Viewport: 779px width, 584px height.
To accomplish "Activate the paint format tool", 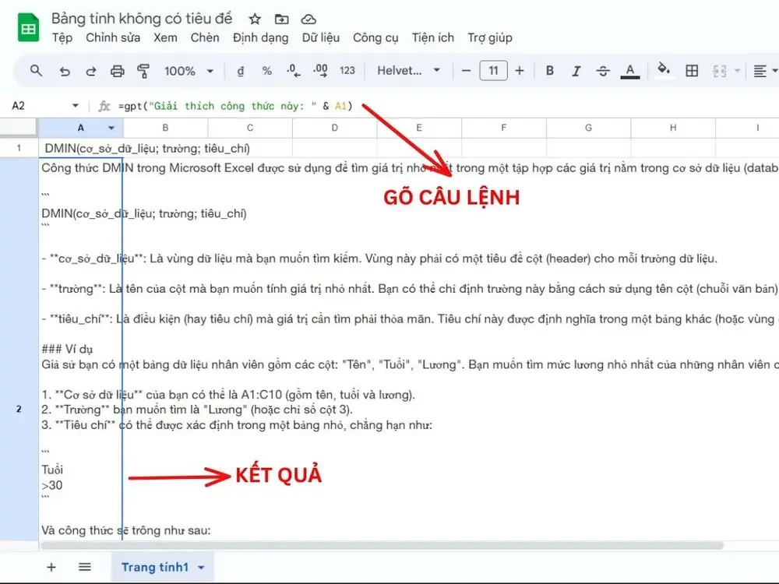I will pos(143,71).
